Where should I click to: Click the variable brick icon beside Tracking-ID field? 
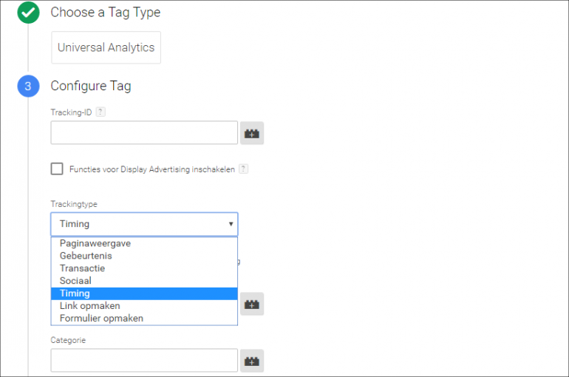pyautogui.click(x=252, y=133)
